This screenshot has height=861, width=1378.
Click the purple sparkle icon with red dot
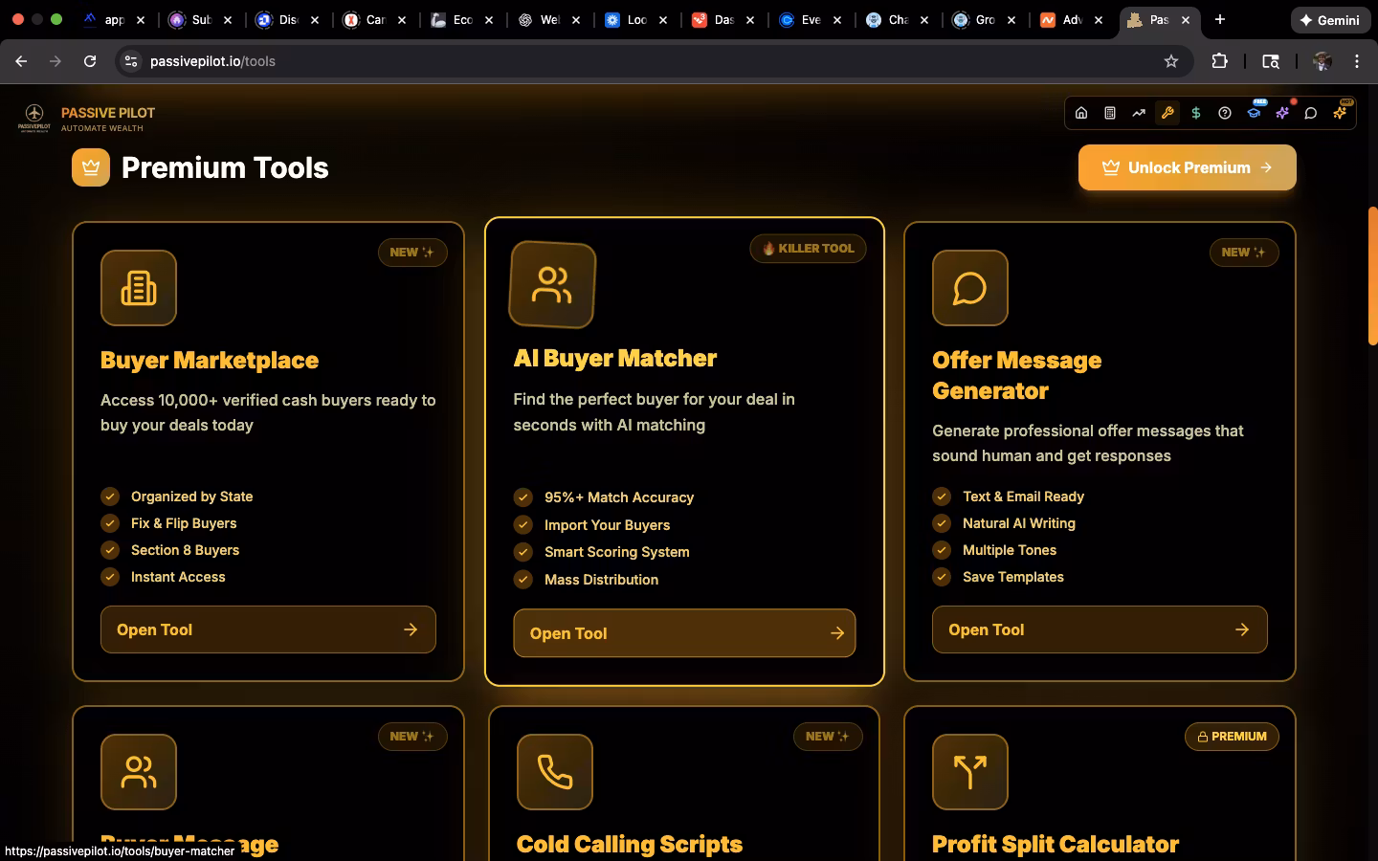click(x=1282, y=113)
